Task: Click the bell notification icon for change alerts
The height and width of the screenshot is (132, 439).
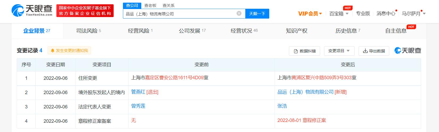Action: click(x=52, y=50)
